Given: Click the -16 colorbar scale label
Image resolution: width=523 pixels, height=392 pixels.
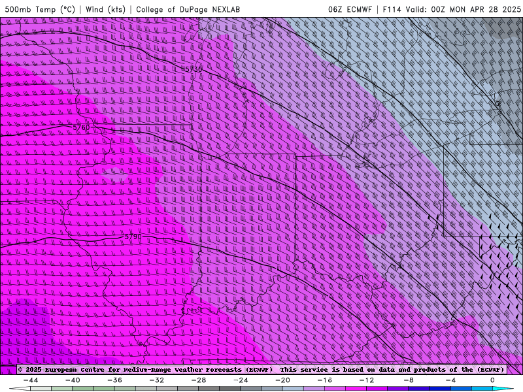Looking at the screenshot, I should (x=324, y=380).
